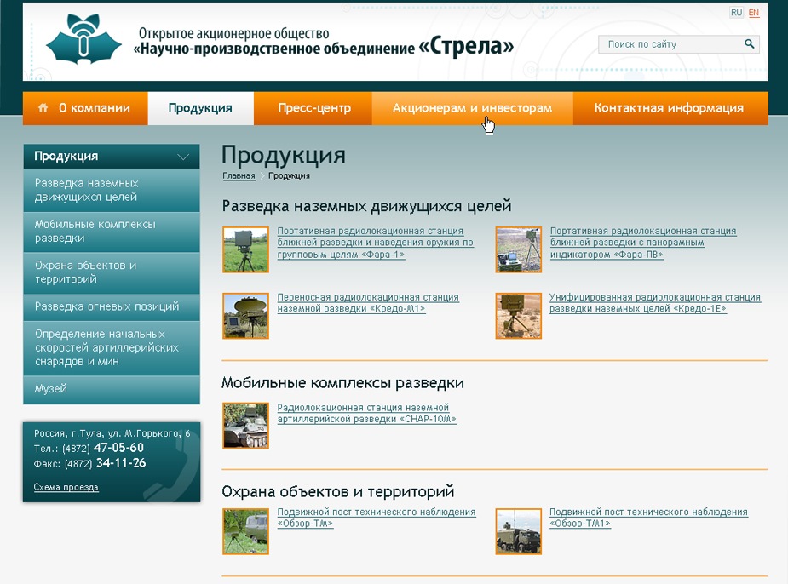Screen dimensions: 788x584
Task: Click the fax number 34-11-26
Action: point(121,463)
